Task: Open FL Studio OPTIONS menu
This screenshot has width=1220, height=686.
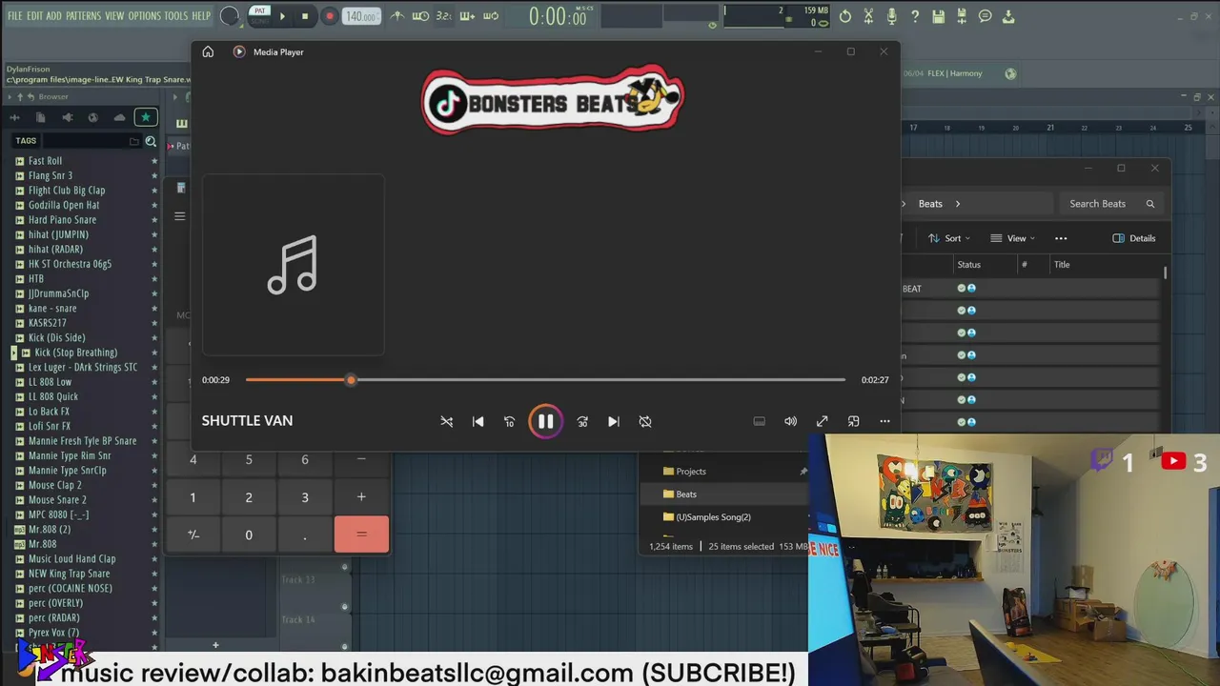Action: tap(145, 16)
